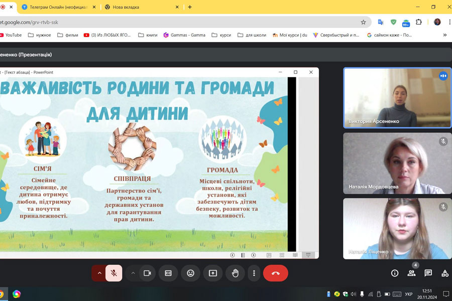The image size is (452, 301).
Task: Expand video settings arrow beside camera
Action: click(x=133, y=273)
